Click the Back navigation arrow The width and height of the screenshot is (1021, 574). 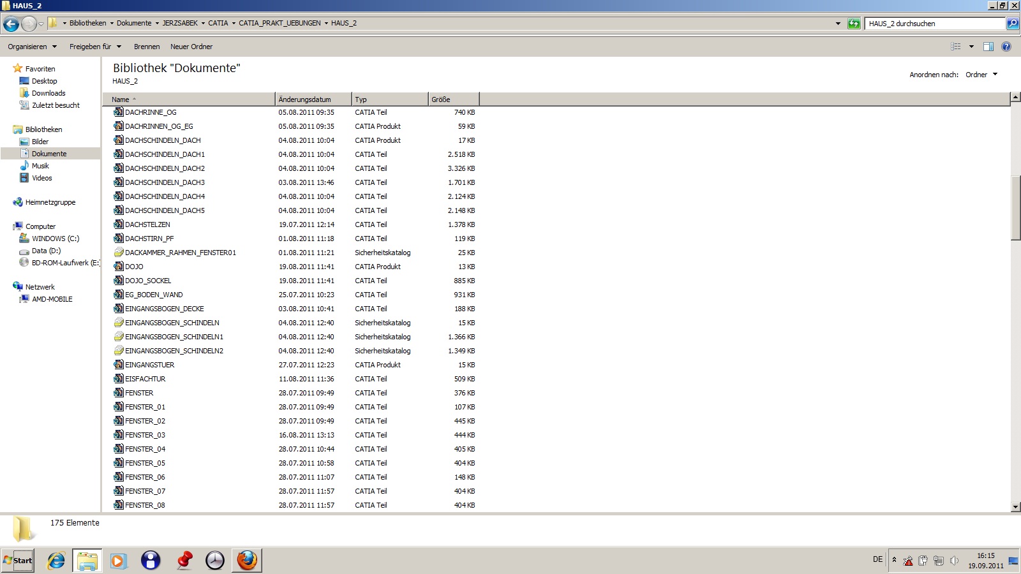(11, 24)
